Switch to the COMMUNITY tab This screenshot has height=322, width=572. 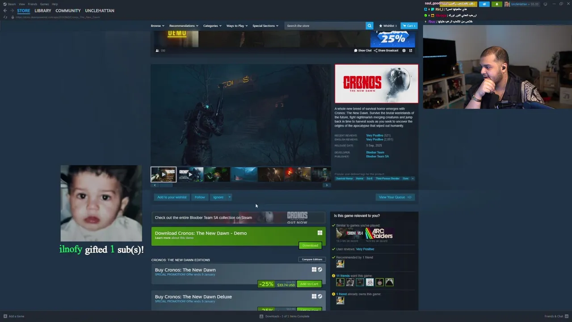68,11
